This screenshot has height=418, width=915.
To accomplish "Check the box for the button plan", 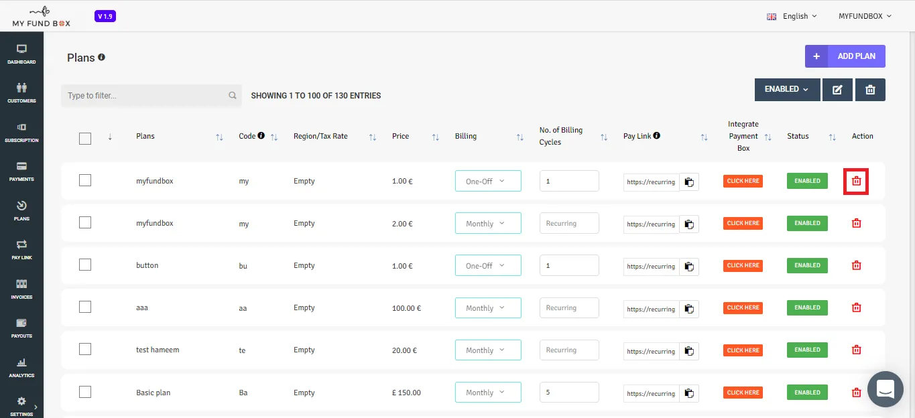I will [85, 265].
